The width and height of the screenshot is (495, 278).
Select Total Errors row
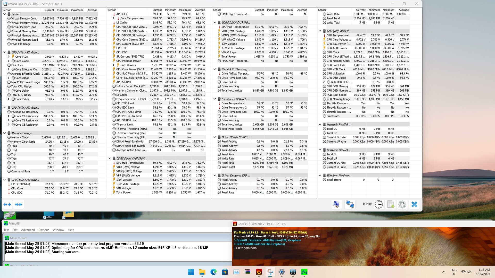366,180
